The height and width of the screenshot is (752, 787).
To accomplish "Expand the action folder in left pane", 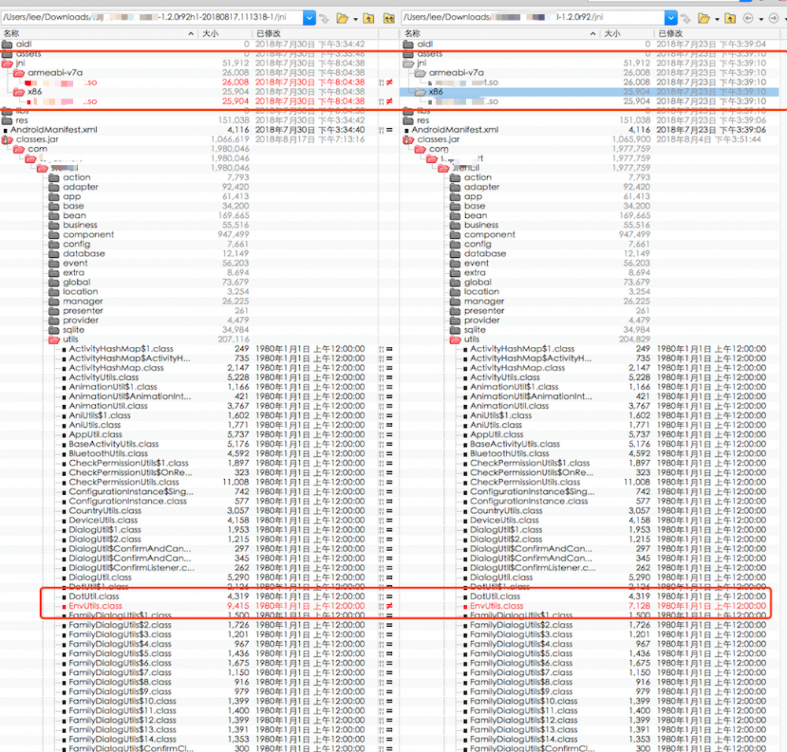I will 54,178.
